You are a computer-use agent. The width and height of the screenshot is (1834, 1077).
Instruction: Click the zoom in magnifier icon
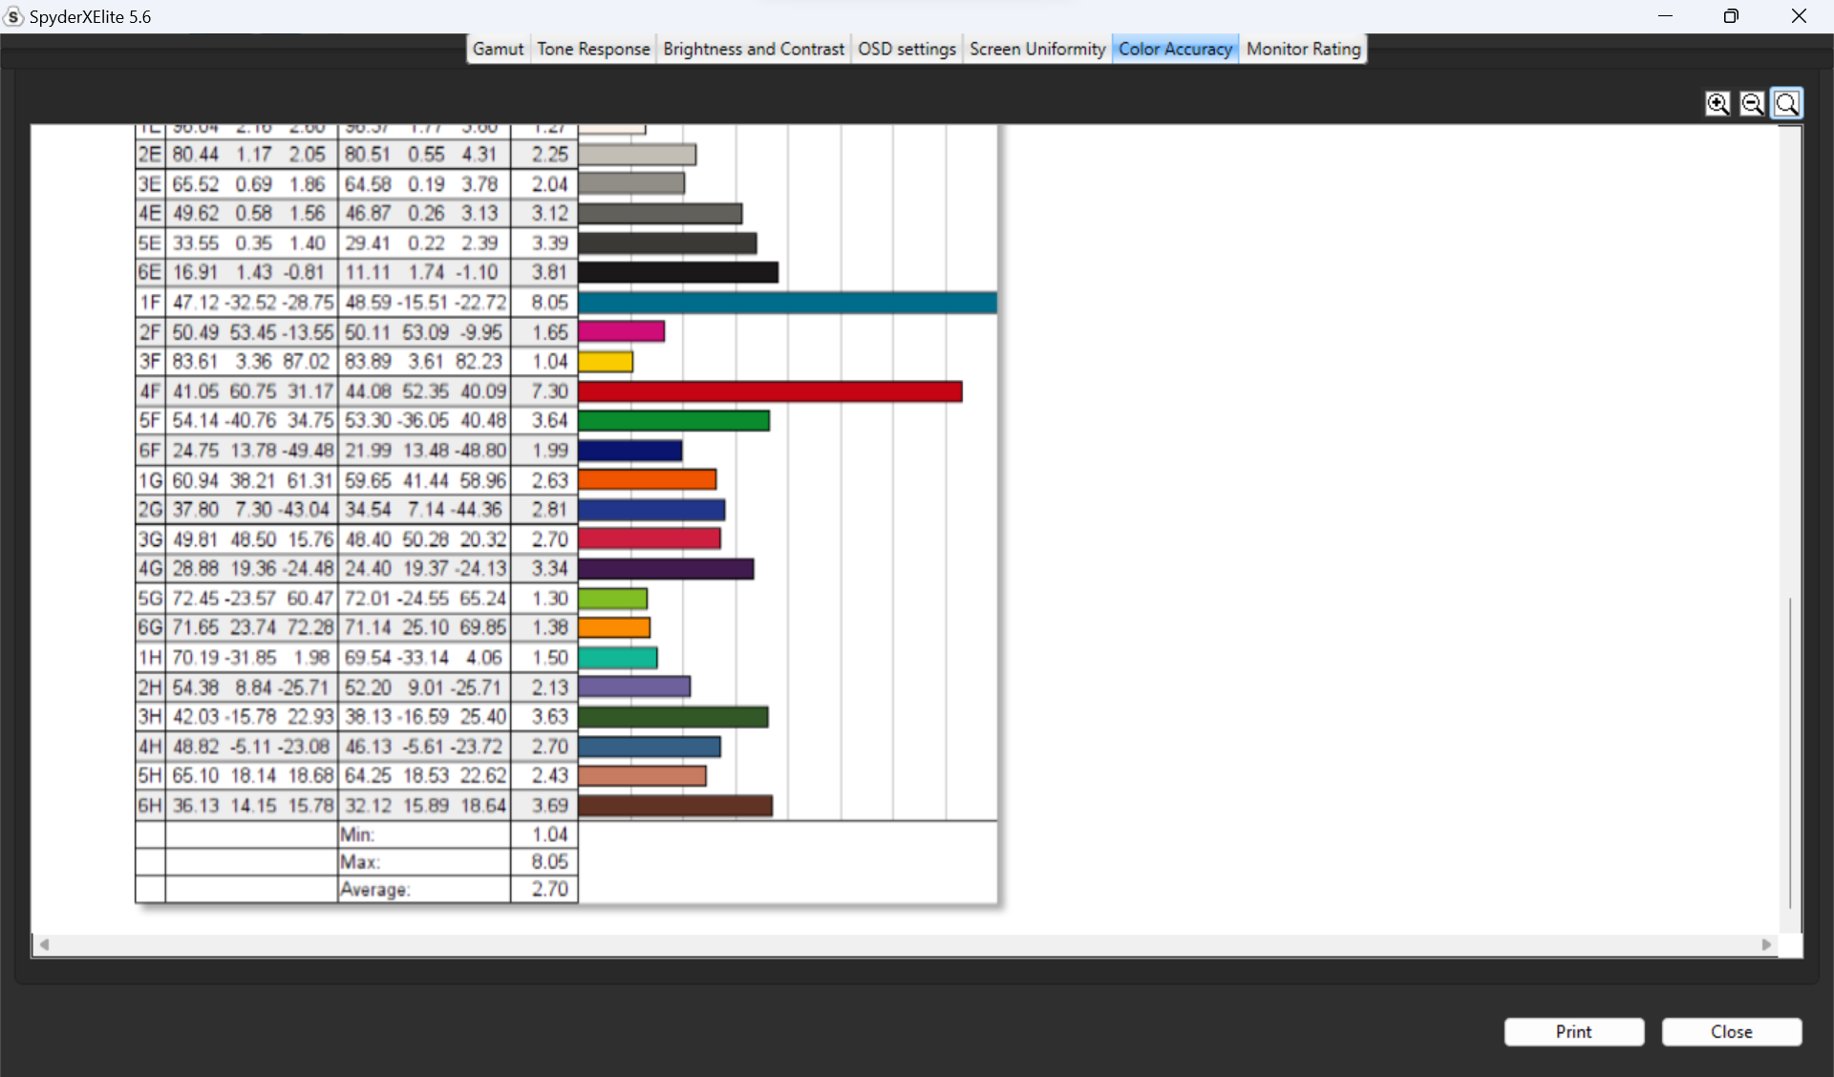tap(1717, 103)
